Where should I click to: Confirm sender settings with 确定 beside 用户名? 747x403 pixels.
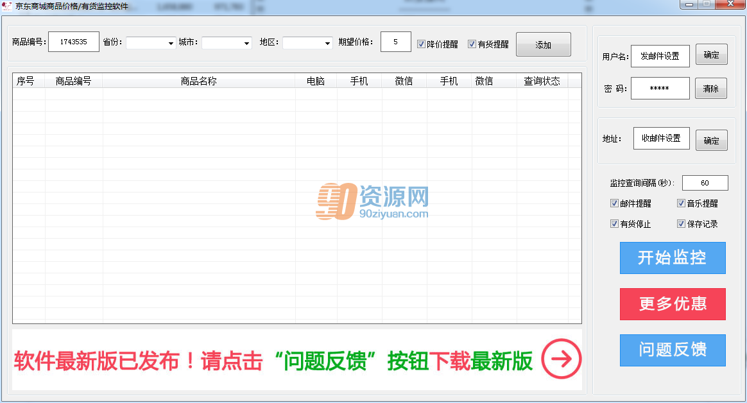coord(711,55)
